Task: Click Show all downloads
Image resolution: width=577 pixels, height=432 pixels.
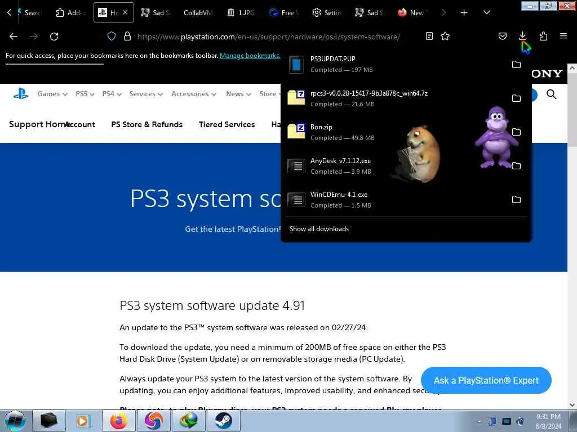Action: tap(319, 229)
